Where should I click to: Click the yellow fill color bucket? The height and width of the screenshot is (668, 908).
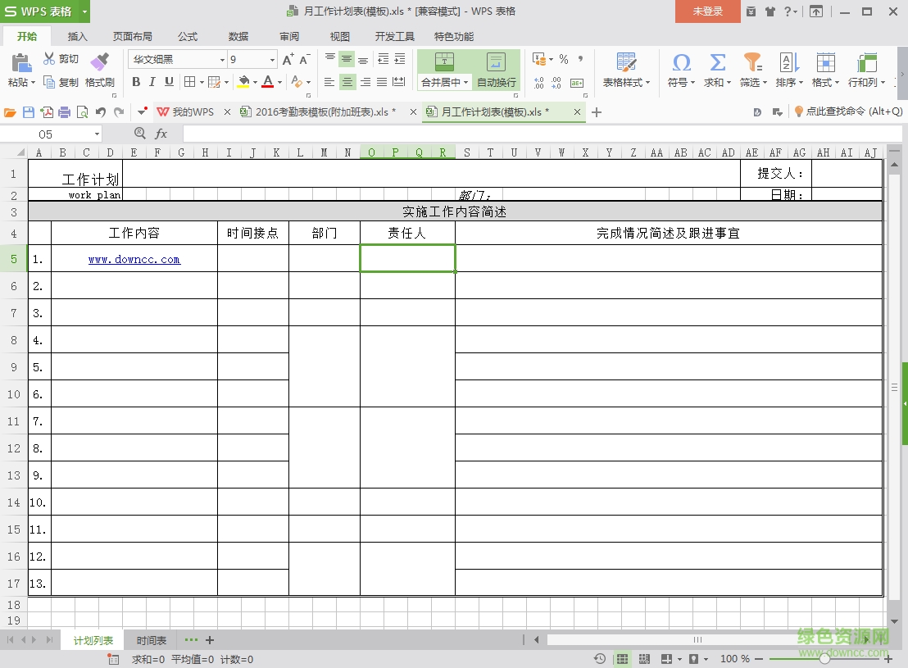click(243, 82)
